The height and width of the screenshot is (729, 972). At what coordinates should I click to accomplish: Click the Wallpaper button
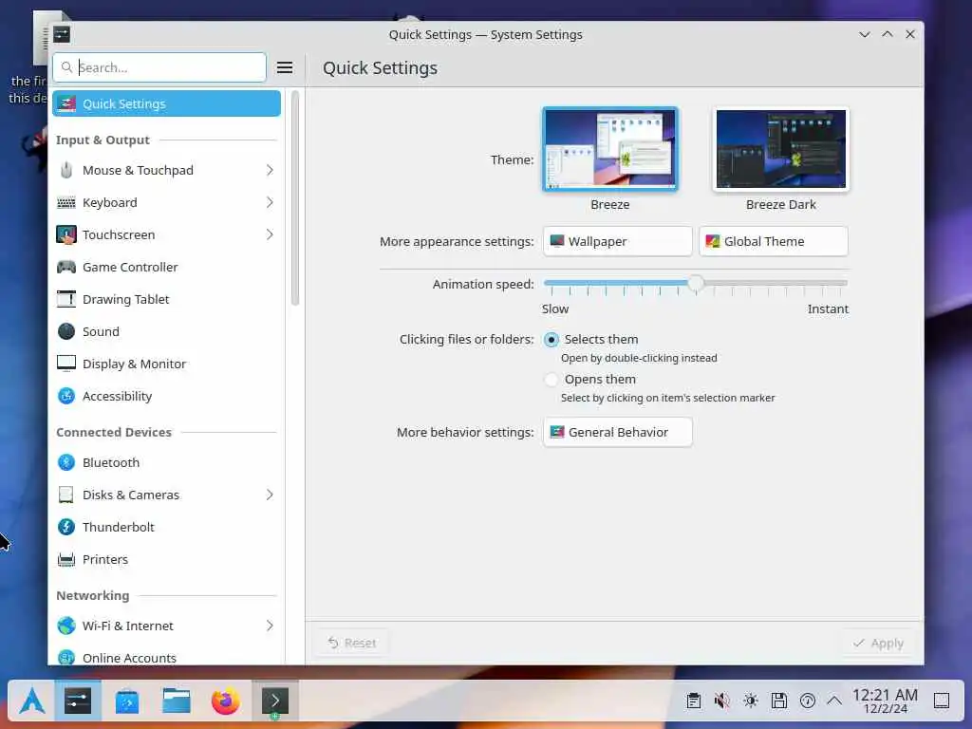(x=617, y=241)
